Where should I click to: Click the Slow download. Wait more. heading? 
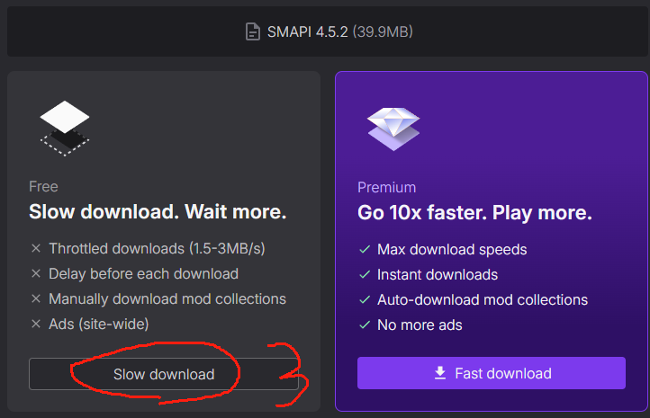click(x=158, y=212)
